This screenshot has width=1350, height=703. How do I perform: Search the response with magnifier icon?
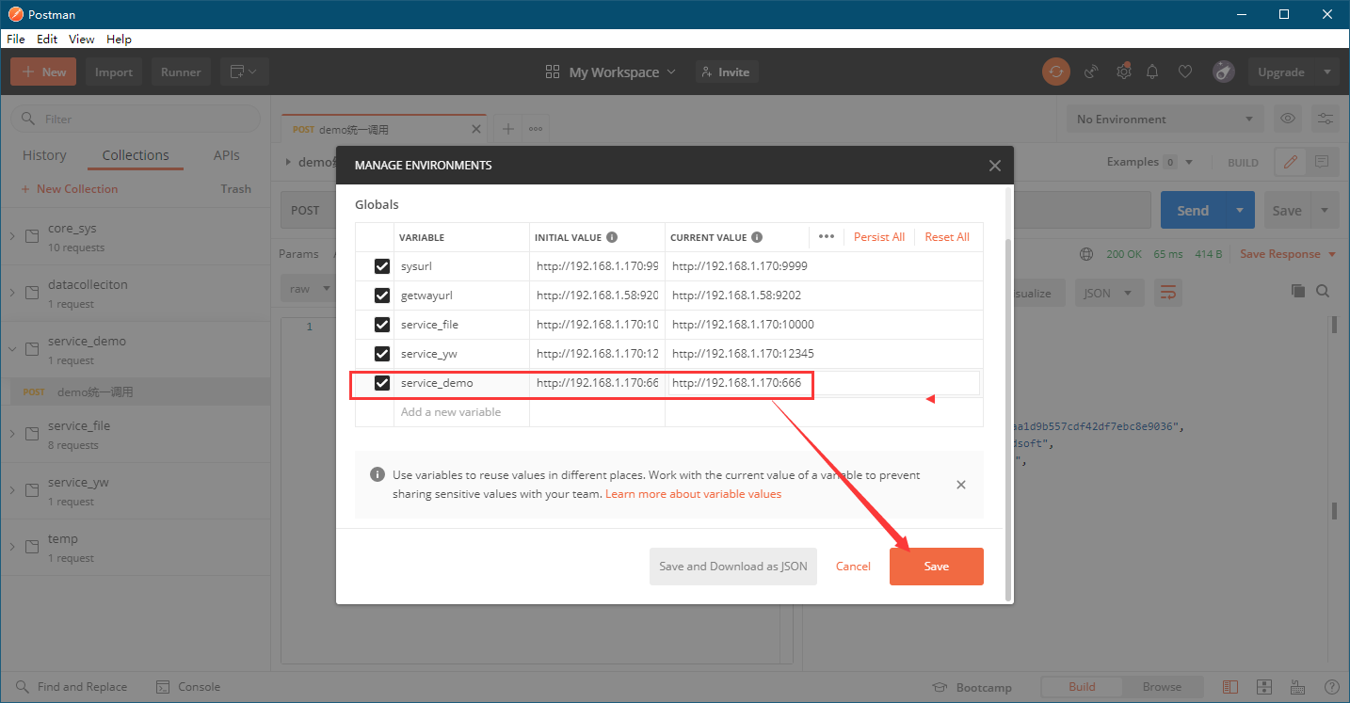(1323, 291)
